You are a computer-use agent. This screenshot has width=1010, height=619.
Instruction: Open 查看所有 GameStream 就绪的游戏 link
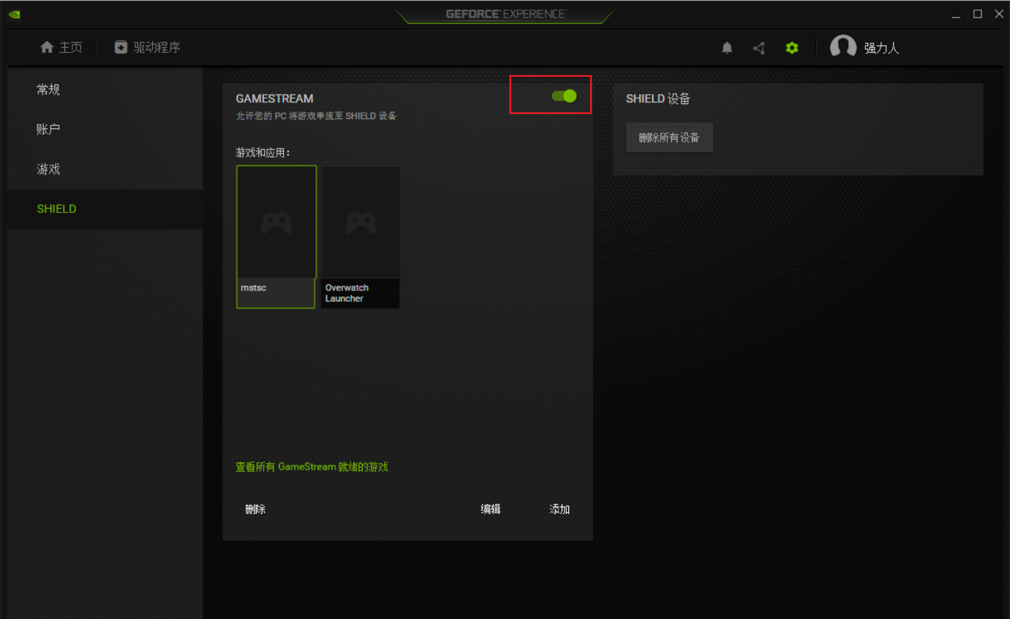[312, 467]
